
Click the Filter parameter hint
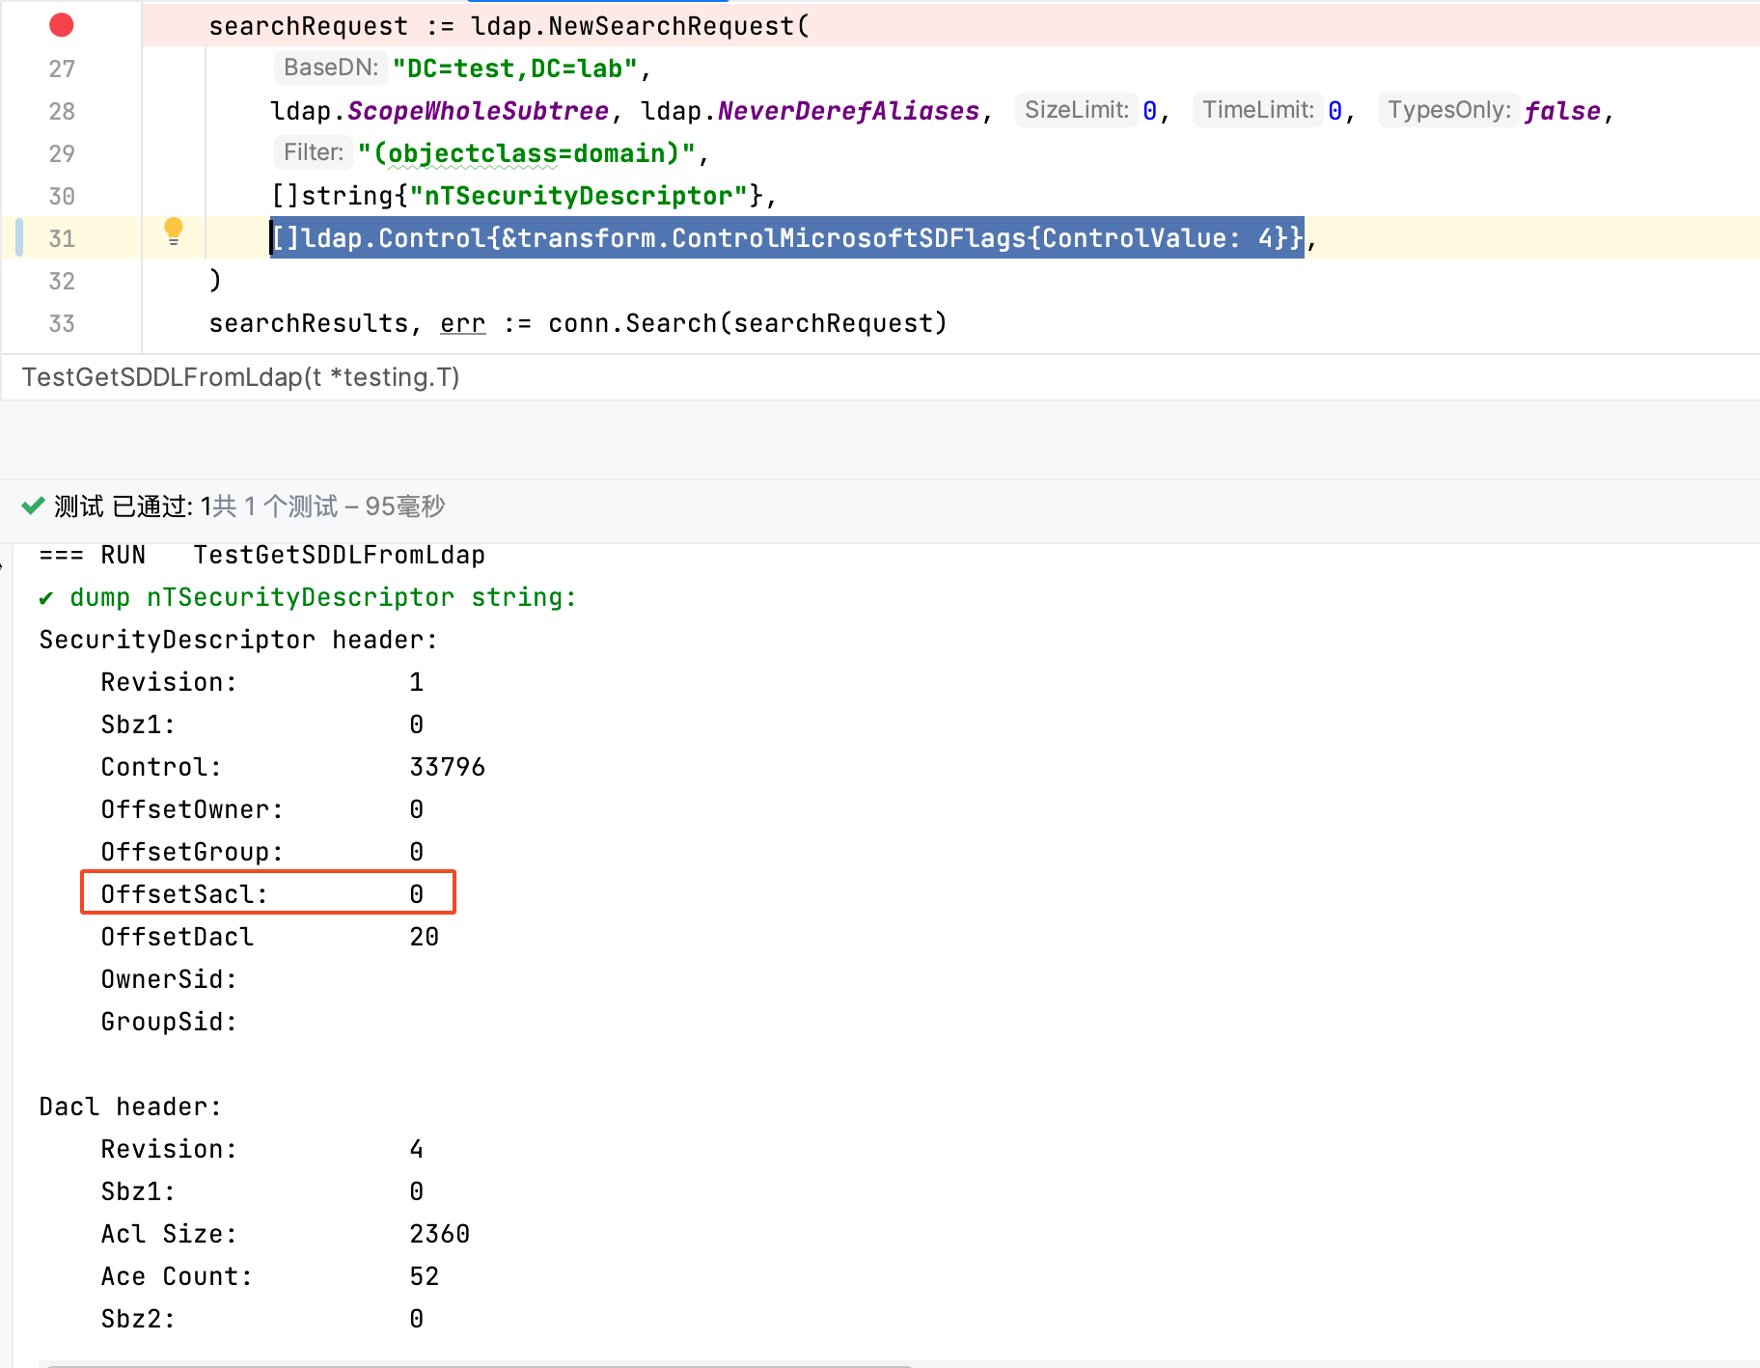[314, 152]
